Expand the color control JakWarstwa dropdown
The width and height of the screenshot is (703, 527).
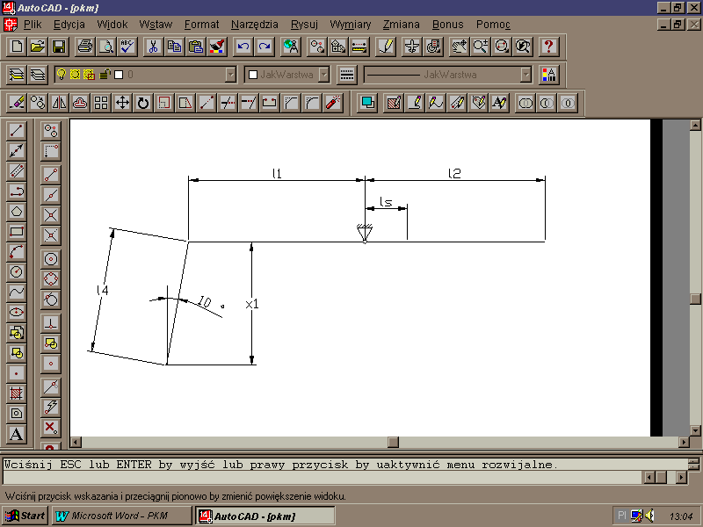click(323, 75)
